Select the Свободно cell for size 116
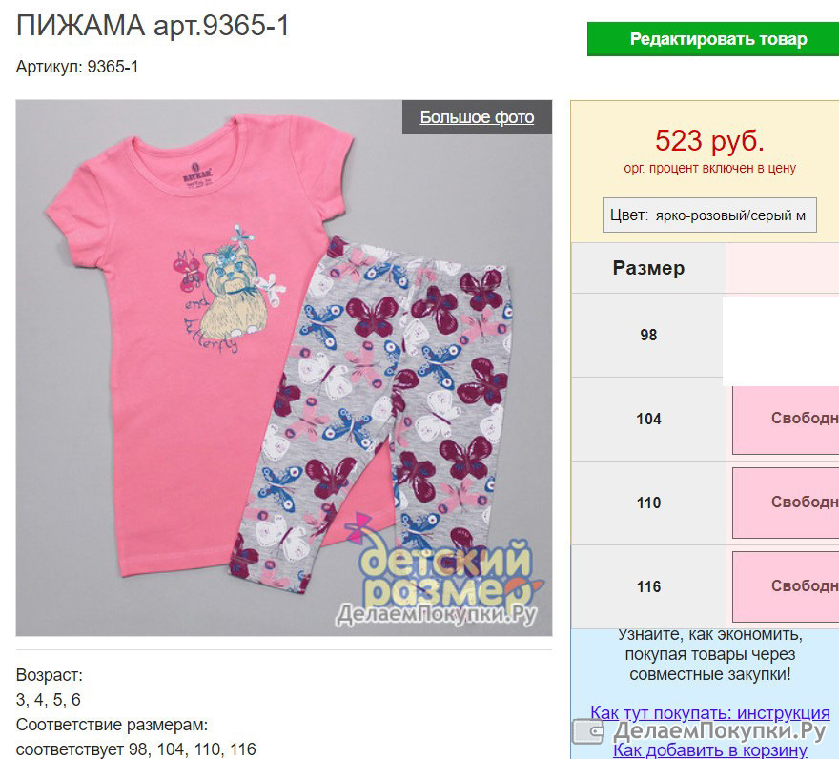839x759 pixels. (786, 586)
